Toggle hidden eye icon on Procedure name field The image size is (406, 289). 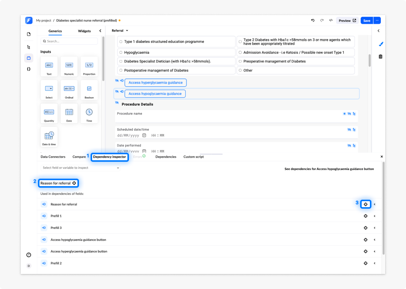[x=349, y=114]
